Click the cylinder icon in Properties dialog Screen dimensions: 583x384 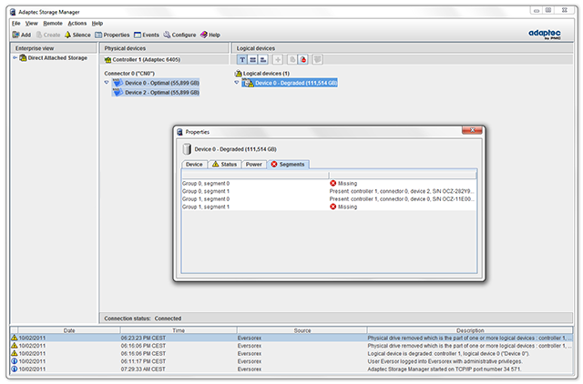point(187,149)
